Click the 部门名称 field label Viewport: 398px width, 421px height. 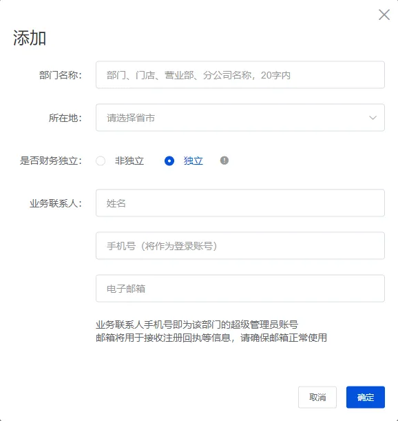(61, 75)
